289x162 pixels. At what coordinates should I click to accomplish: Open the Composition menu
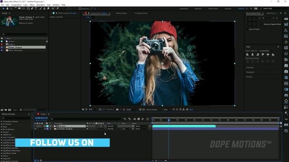pos(16,5)
